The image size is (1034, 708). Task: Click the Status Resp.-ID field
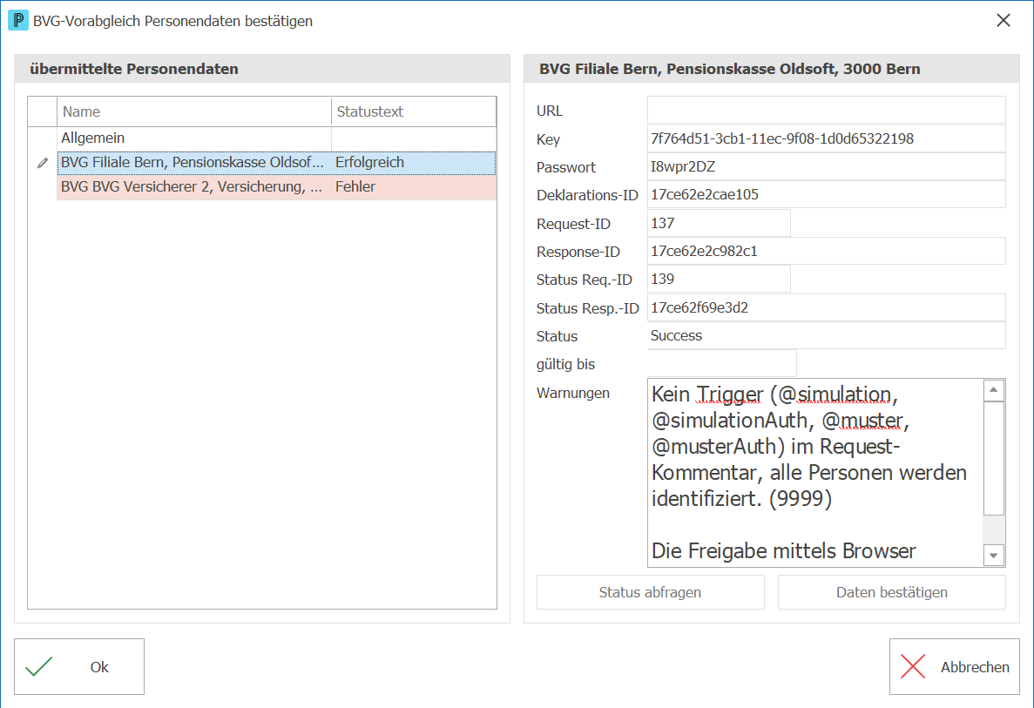(827, 308)
